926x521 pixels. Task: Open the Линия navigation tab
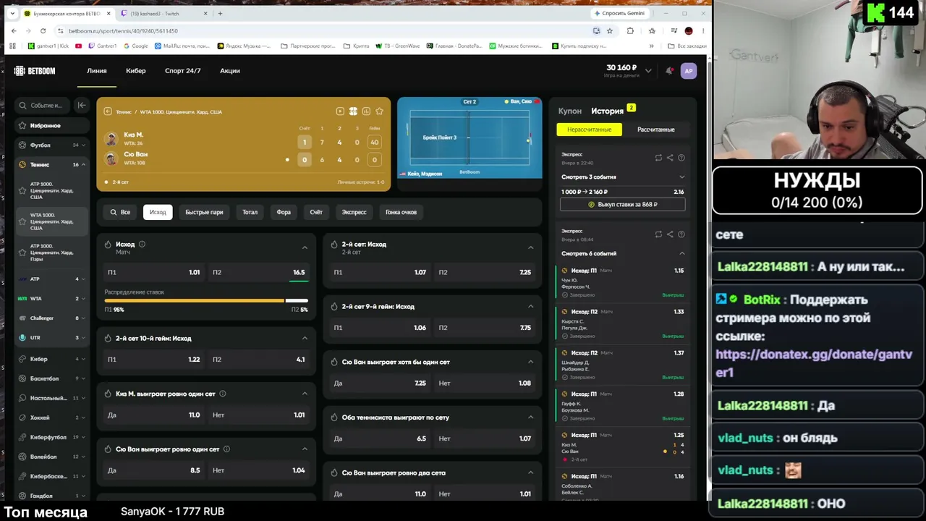point(97,71)
